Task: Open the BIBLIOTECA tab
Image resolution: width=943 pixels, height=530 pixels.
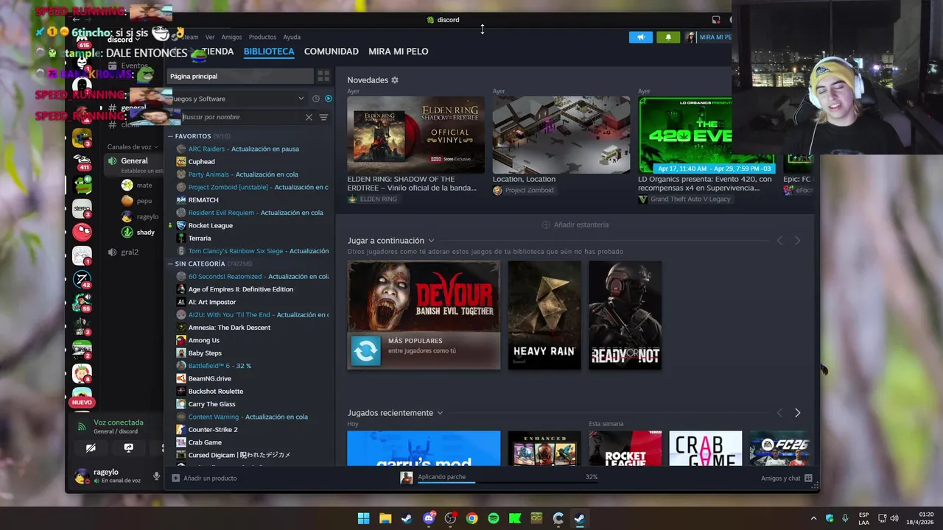Action: click(x=269, y=52)
